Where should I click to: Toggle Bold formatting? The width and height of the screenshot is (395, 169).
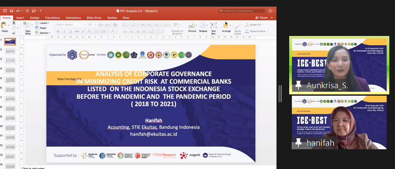[58, 31]
